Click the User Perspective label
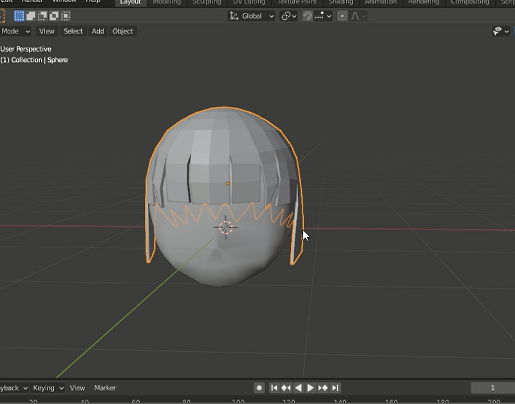 (26, 49)
